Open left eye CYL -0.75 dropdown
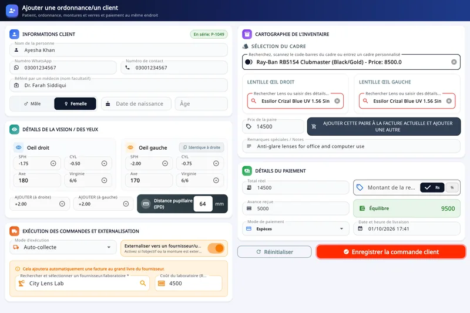Image resolution: width=470 pixels, height=313 pixels. pyautogui.click(x=216, y=163)
